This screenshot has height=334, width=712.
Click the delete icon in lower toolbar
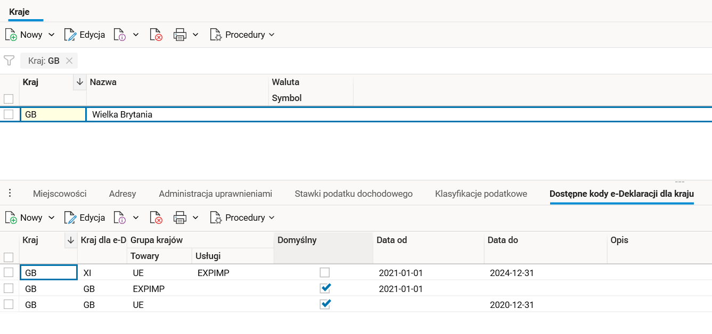click(x=156, y=218)
